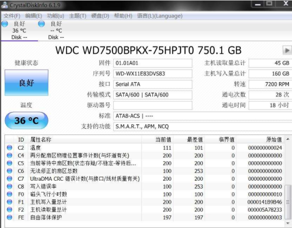Click the 当前值 column header
The height and width of the screenshot is (228, 292).
click(x=157, y=139)
